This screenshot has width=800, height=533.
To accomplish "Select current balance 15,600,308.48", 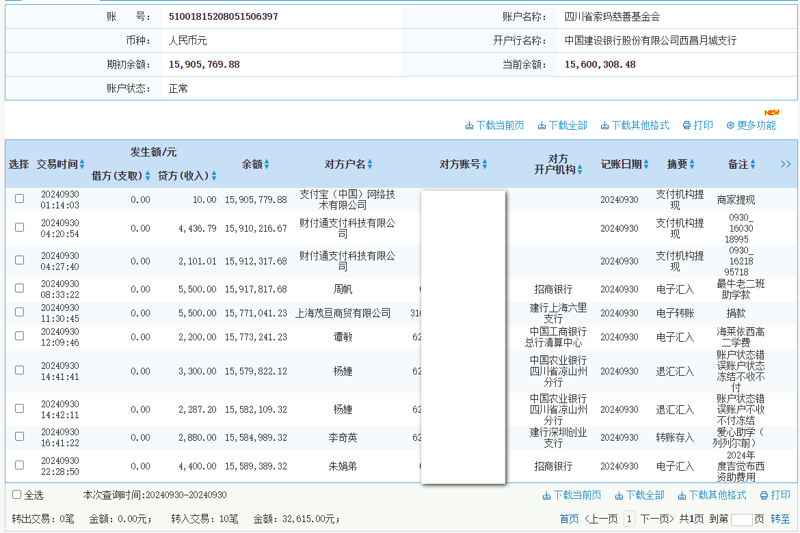I will tap(600, 65).
